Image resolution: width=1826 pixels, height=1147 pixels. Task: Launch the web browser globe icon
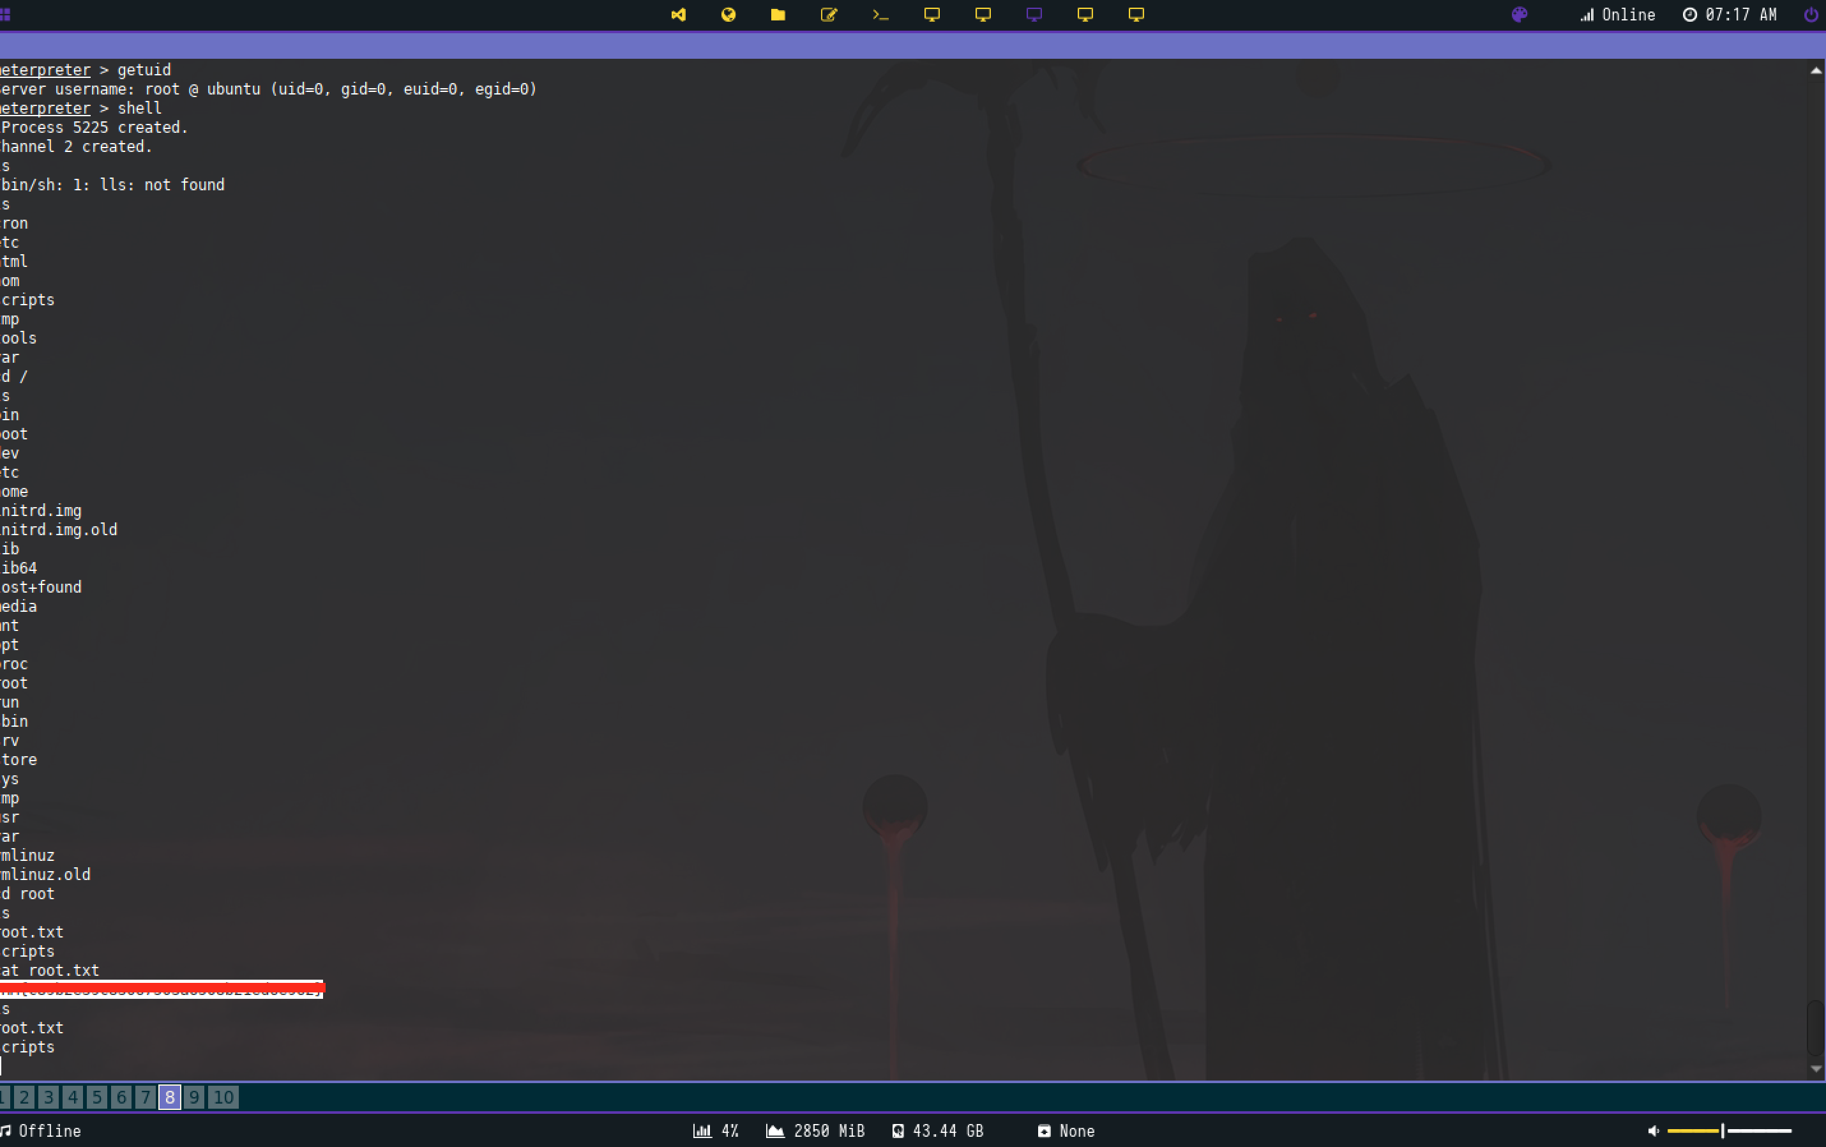pyautogui.click(x=728, y=15)
